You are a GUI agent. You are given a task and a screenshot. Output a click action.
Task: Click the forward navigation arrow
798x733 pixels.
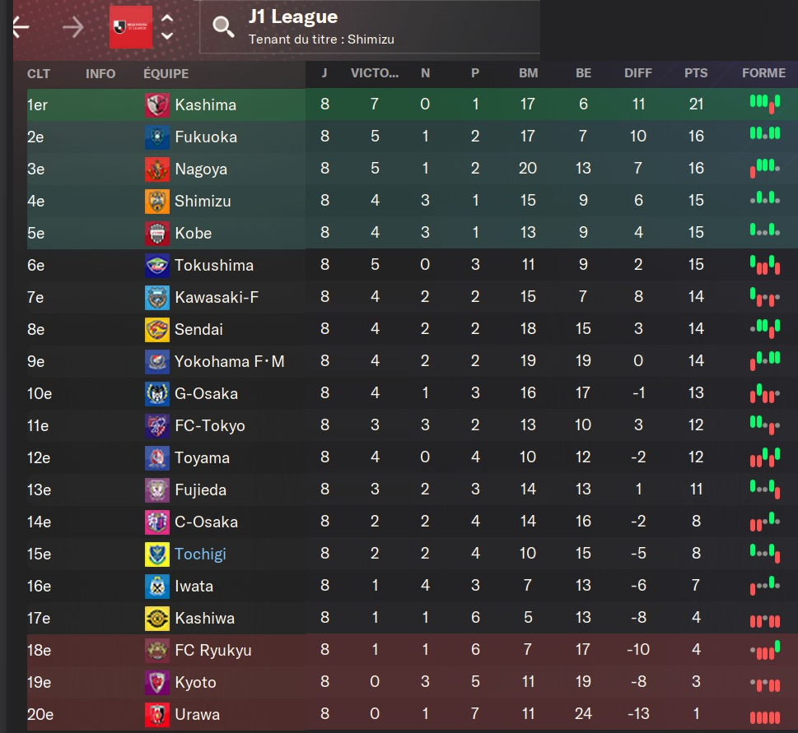[x=73, y=27]
